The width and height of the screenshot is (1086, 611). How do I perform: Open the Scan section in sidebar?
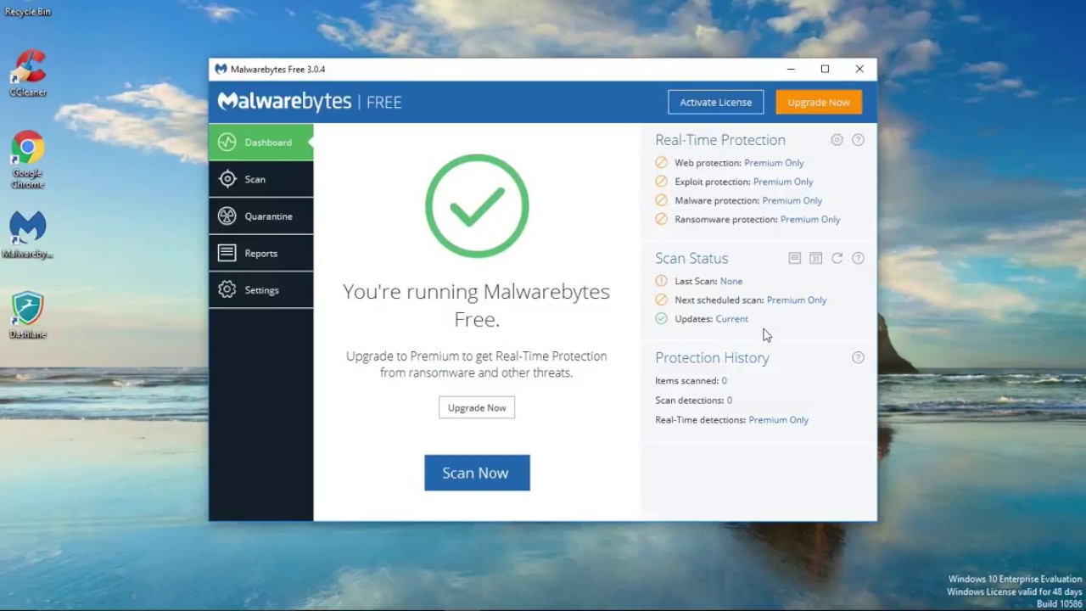(261, 179)
